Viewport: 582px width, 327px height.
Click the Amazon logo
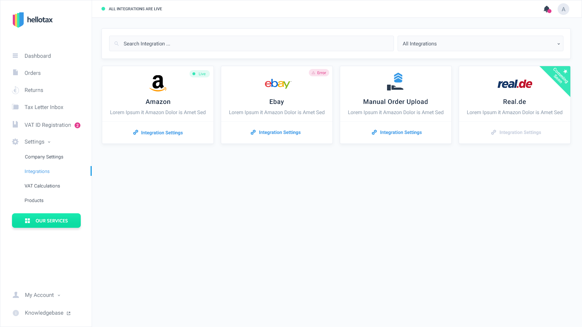pos(158,83)
